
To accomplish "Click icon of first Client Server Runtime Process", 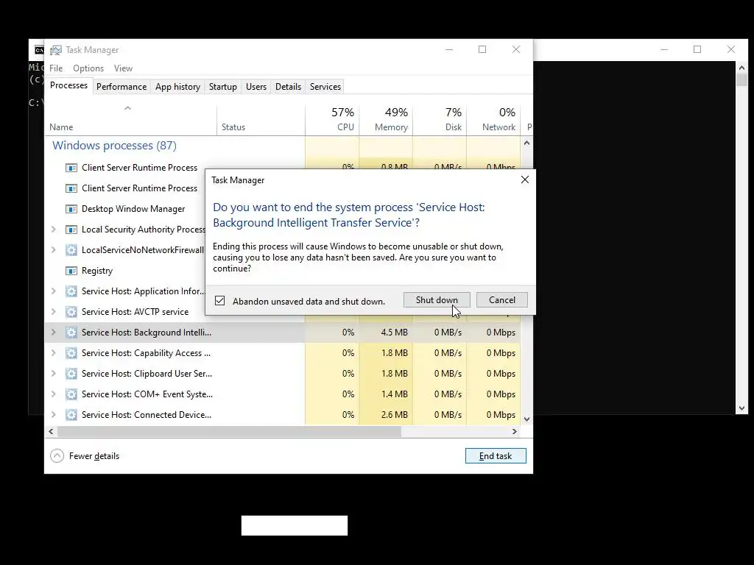I will click(71, 168).
